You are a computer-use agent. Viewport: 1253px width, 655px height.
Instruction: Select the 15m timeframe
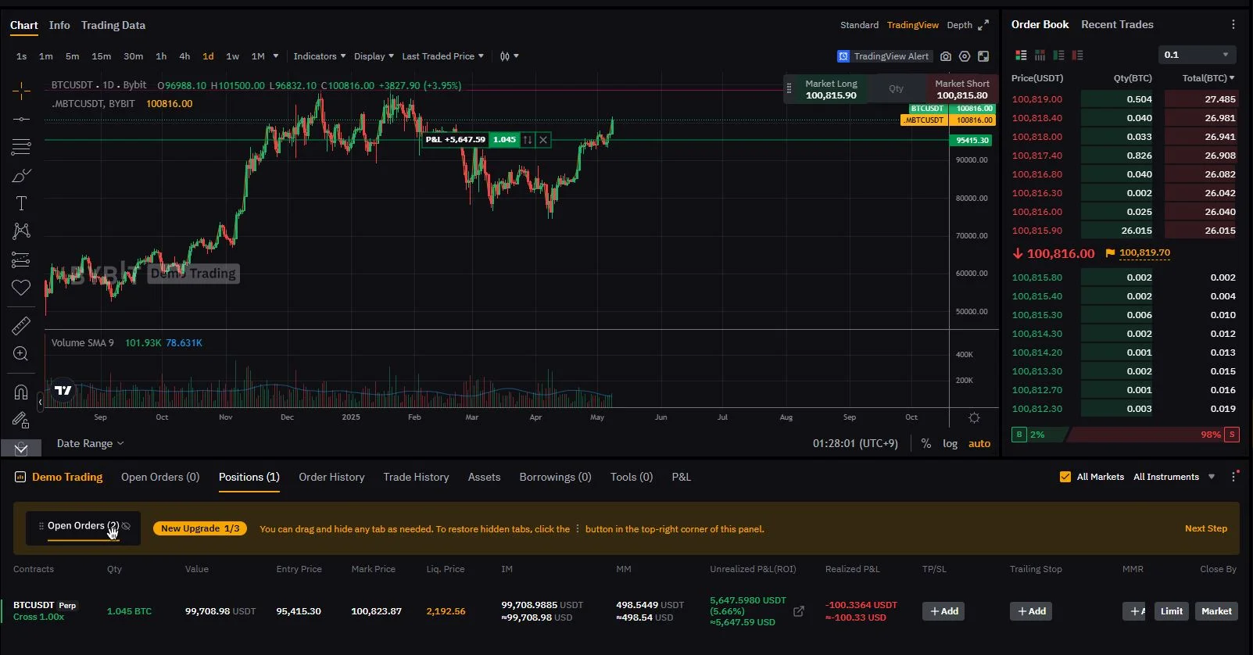coord(102,56)
